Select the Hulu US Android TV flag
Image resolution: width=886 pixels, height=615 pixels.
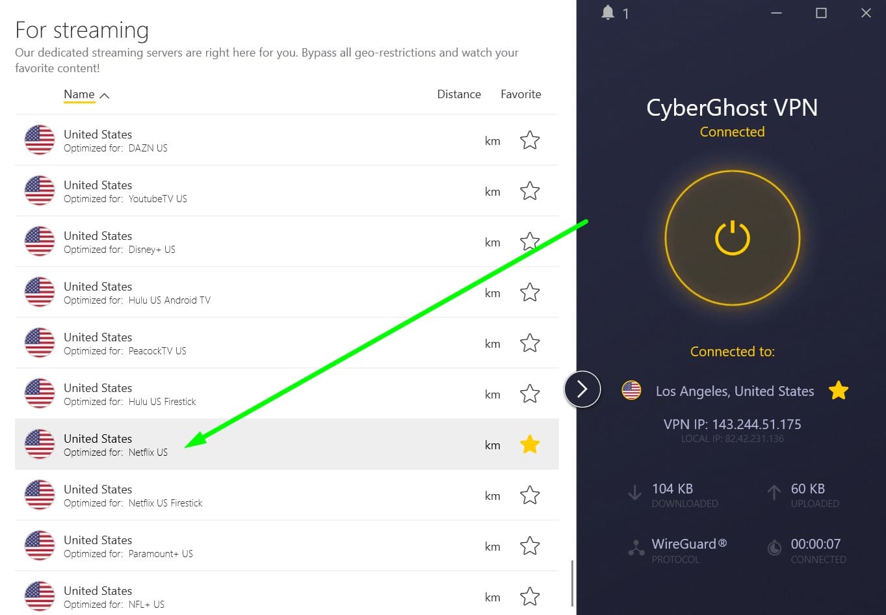40,293
